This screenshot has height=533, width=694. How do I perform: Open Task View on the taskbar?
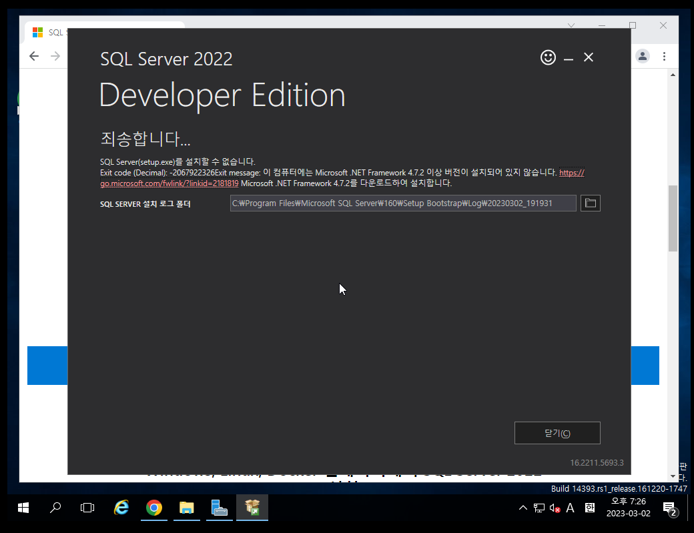tap(87, 508)
